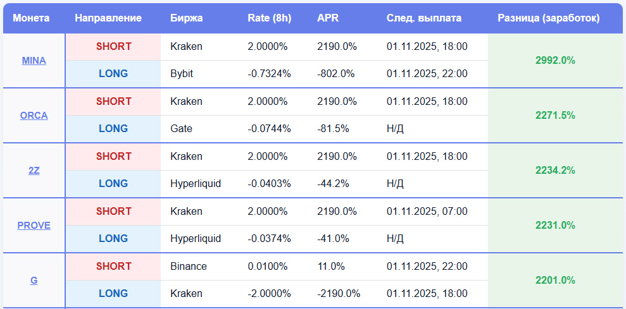Select the След. выплата column header

point(424,18)
